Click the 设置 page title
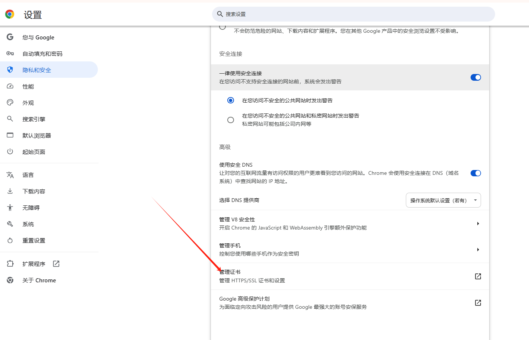Screen dimensions: 529x340 tap(33, 15)
